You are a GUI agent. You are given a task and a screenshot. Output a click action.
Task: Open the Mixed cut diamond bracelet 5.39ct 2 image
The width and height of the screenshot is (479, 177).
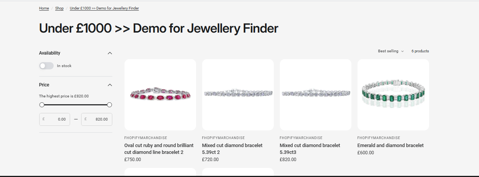238,94
